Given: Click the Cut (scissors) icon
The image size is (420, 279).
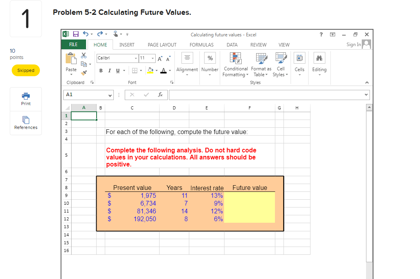Looking at the screenshot, I should click(x=83, y=56).
